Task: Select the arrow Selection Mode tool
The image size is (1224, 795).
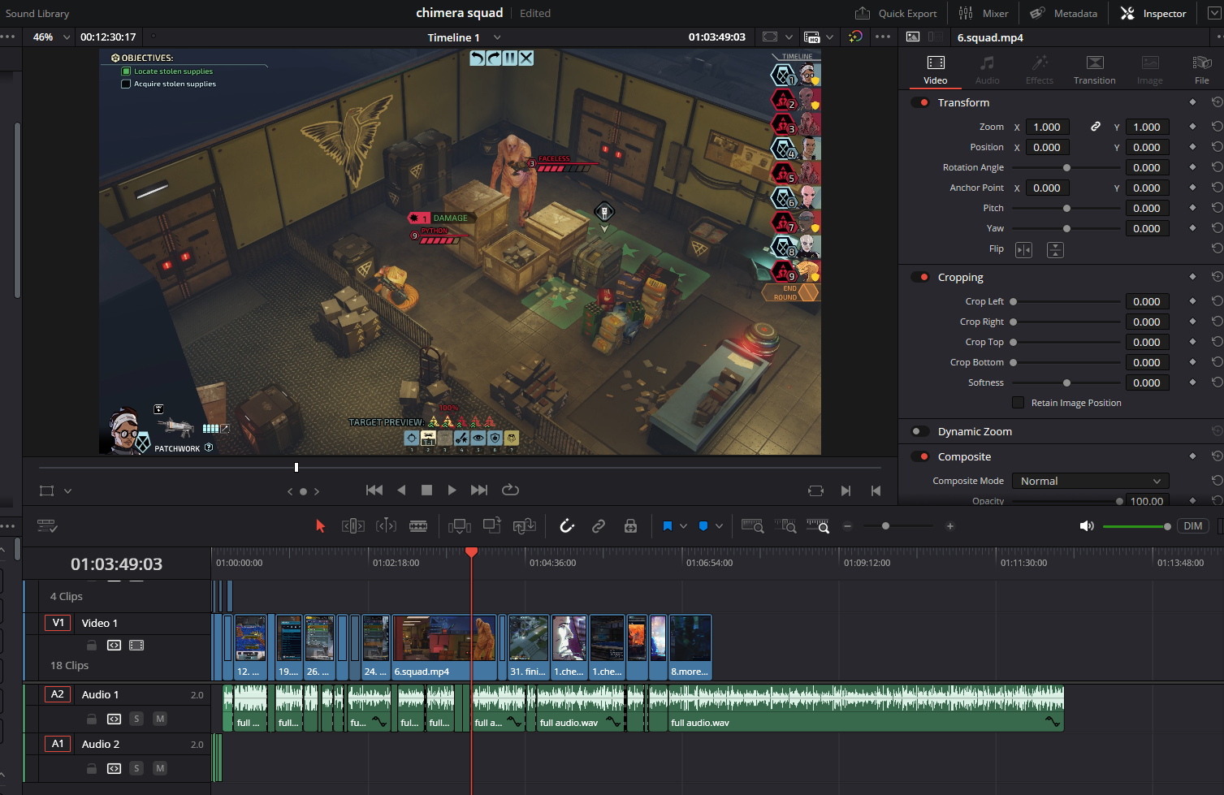Action: tap(320, 526)
